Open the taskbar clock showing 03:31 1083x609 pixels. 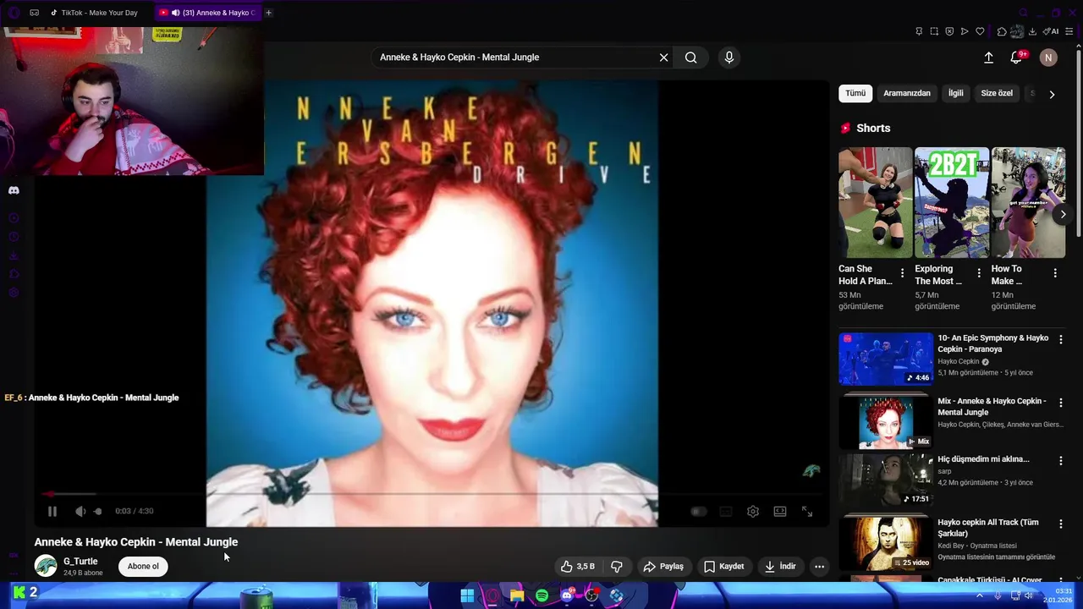point(1058,595)
